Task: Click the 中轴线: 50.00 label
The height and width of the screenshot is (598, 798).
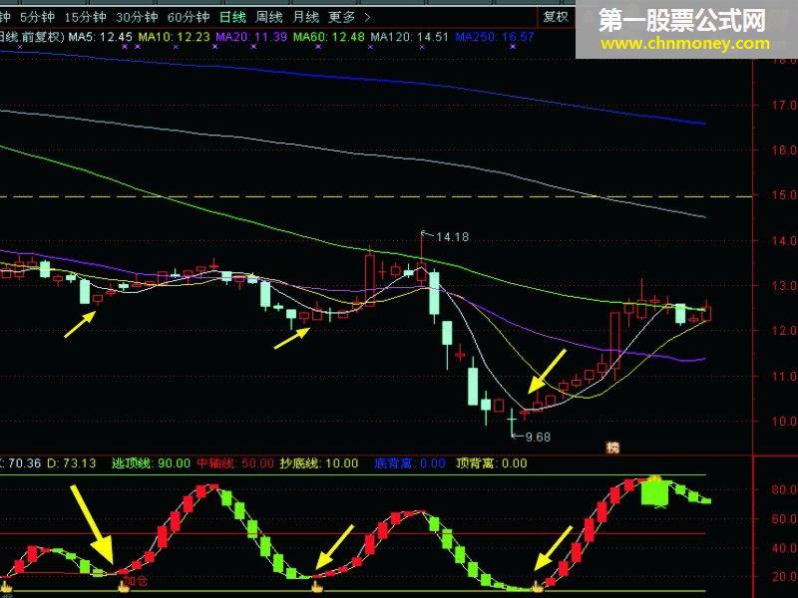Action: pos(235,463)
